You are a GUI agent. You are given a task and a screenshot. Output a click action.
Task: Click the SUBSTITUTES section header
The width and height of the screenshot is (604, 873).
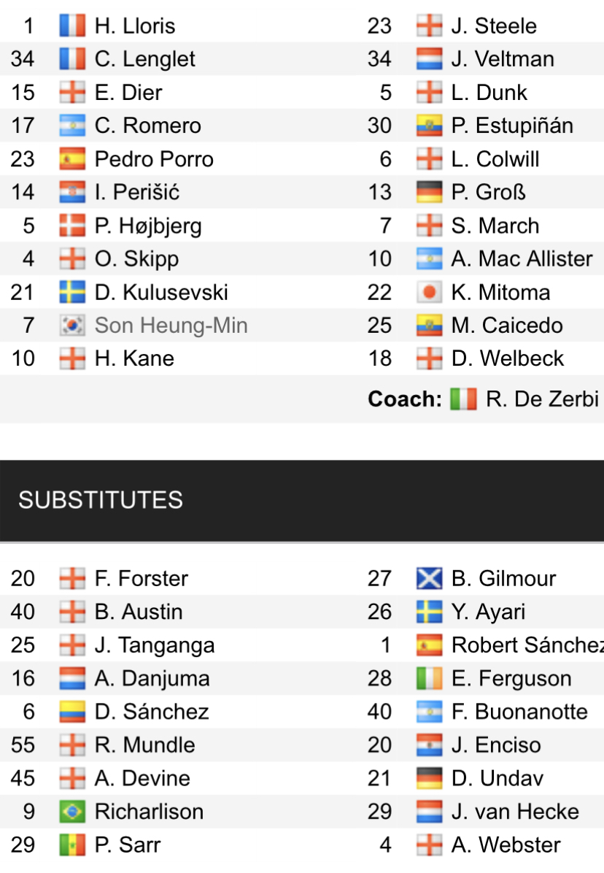coord(101,500)
